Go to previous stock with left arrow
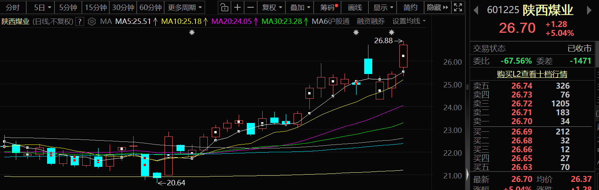This screenshot has width=599, height=190. click(476, 10)
